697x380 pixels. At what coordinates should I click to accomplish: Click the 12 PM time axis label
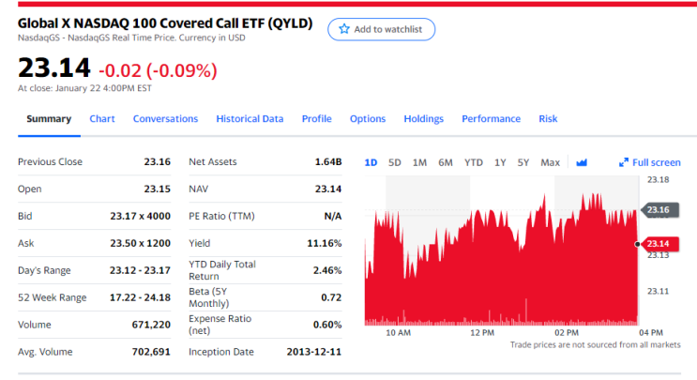click(482, 332)
